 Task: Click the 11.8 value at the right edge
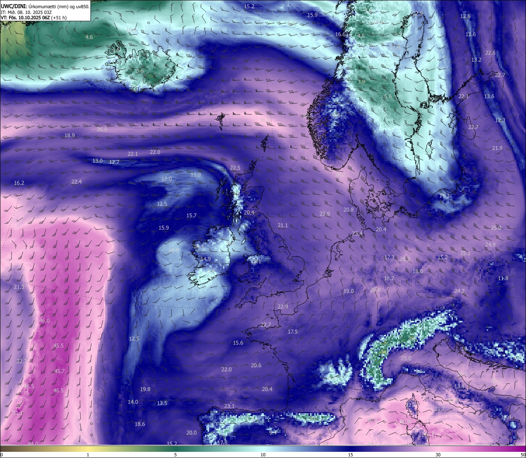(503, 278)
